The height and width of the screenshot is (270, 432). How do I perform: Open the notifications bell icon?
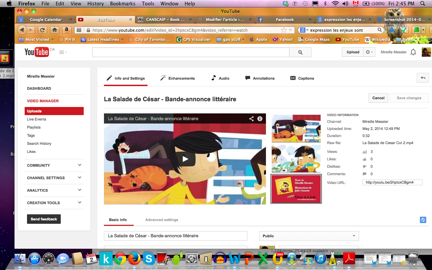(x=413, y=52)
